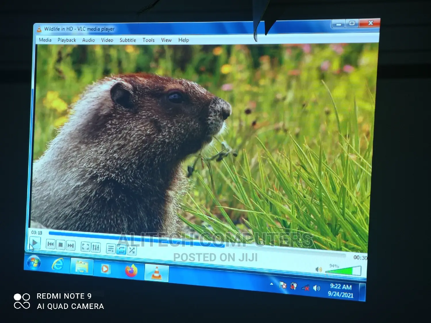Stop playback with the stop button
431x323 pixels.
point(61,245)
